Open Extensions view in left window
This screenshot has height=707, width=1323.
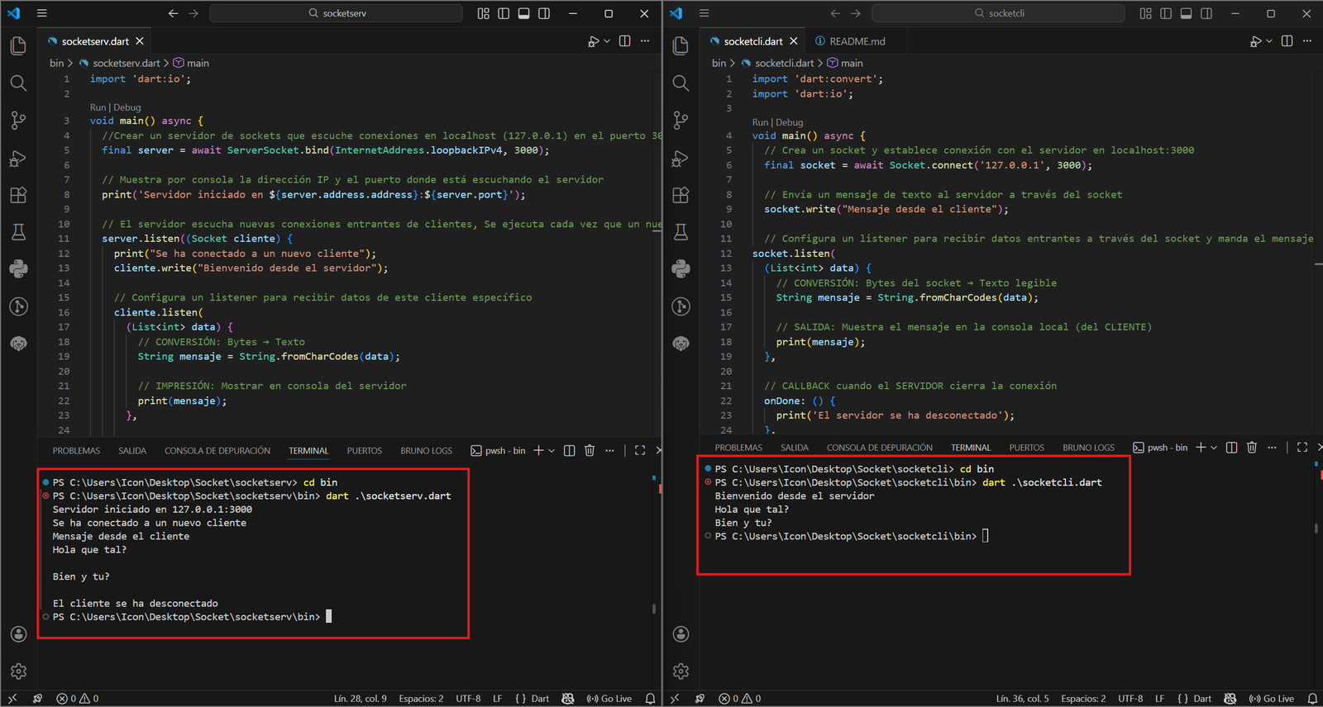tap(18, 195)
